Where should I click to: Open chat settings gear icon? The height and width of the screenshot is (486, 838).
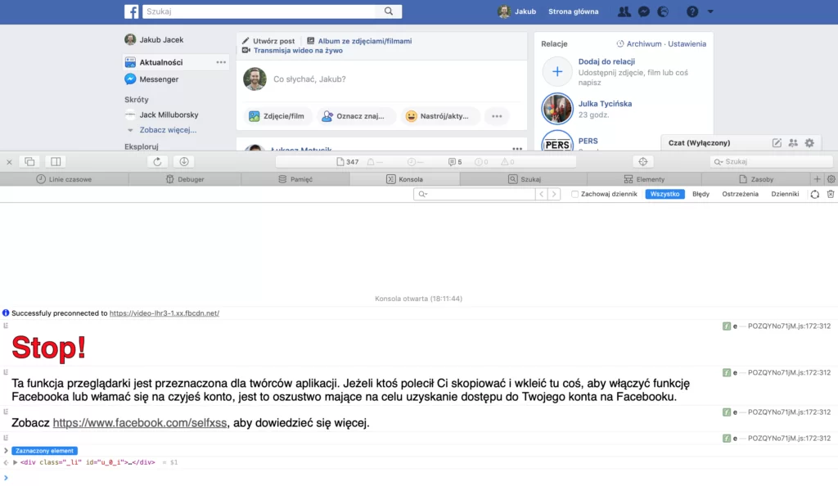point(809,142)
